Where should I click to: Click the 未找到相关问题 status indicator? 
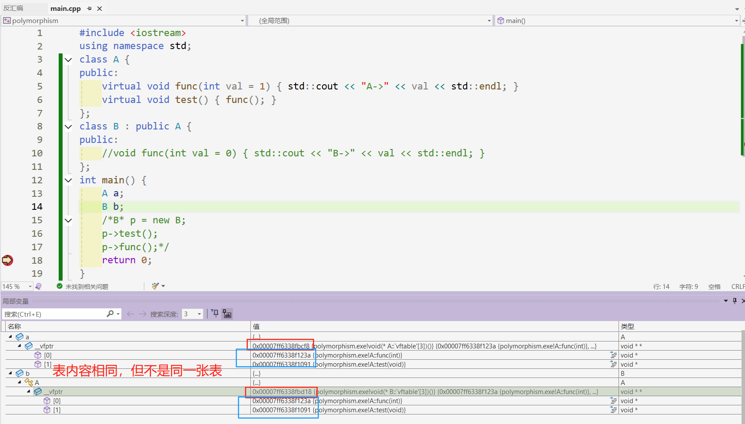coord(83,286)
